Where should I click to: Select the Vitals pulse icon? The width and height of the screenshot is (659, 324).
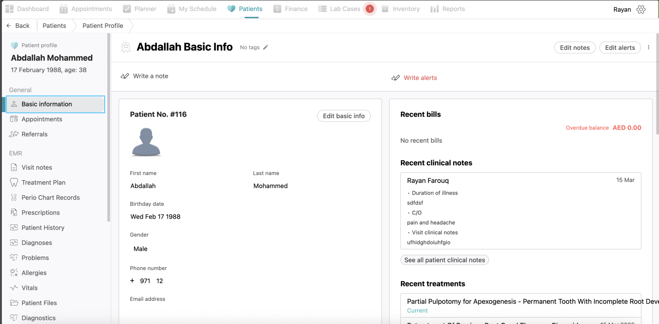click(x=14, y=288)
